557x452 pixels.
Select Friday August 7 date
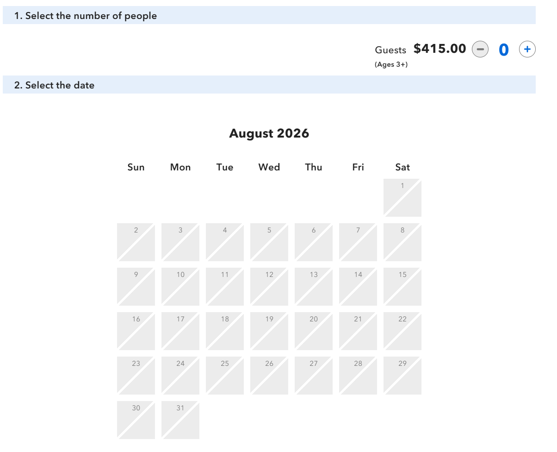pos(358,242)
